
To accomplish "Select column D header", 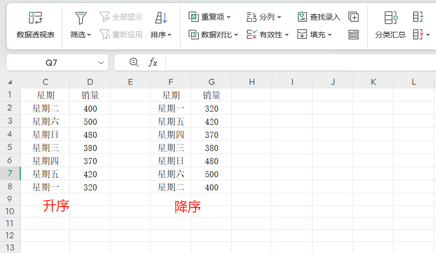I will tap(90, 82).
